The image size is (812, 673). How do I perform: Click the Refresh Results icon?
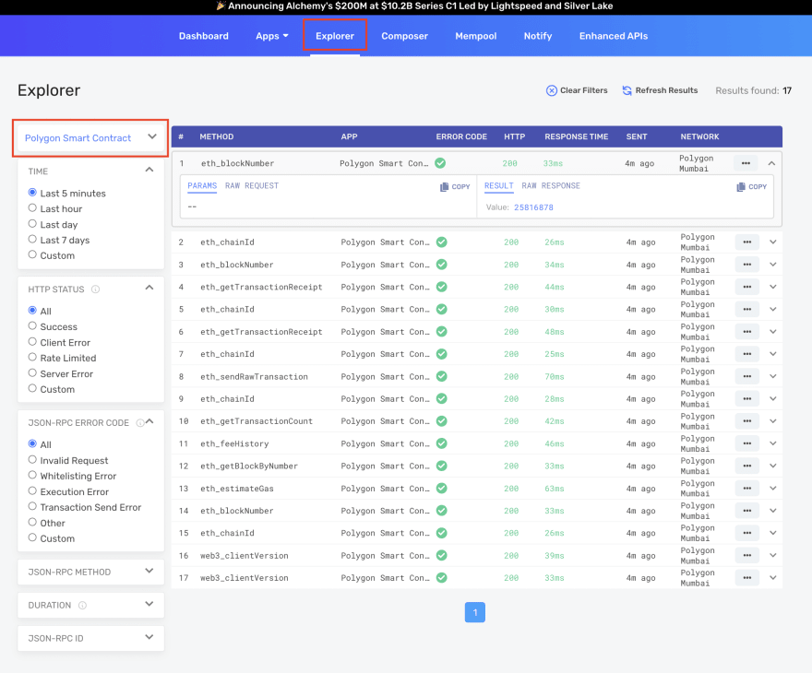pyautogui.click(x=627, y=90)
